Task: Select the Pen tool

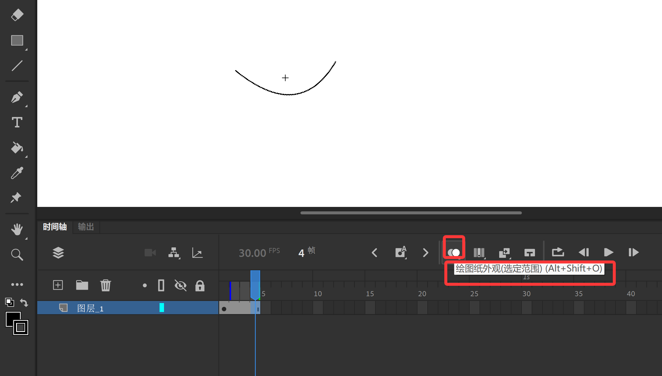Action: pyautogui.click(x=17, y=97)
